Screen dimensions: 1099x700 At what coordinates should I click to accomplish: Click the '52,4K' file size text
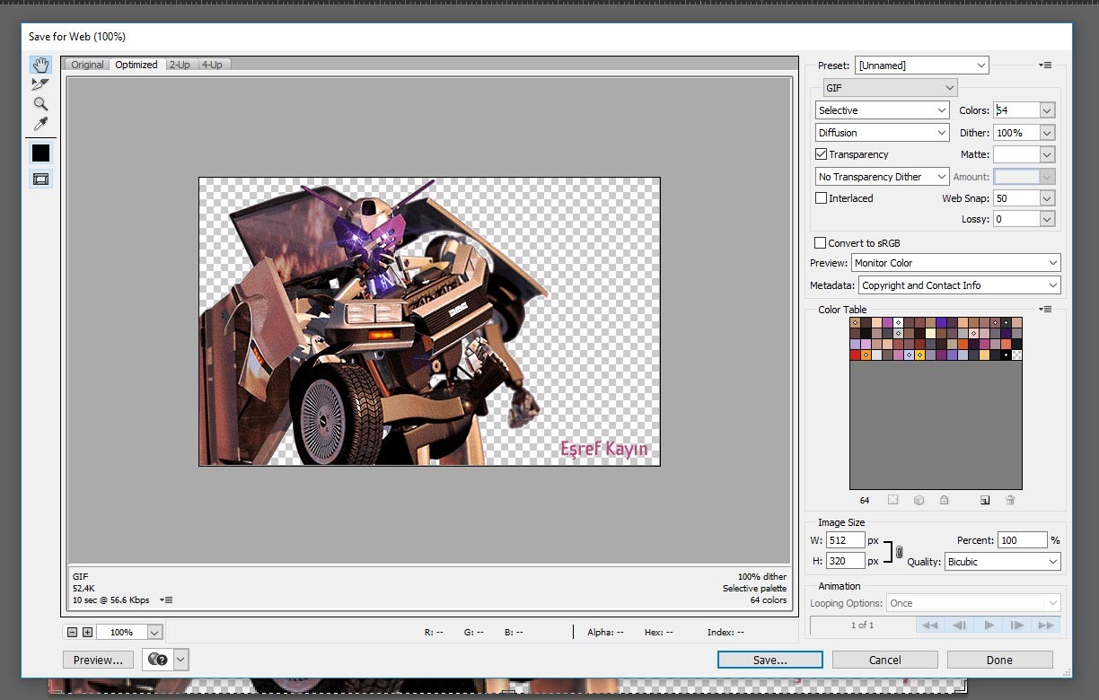pyautogui.click(x=84, y=588)
